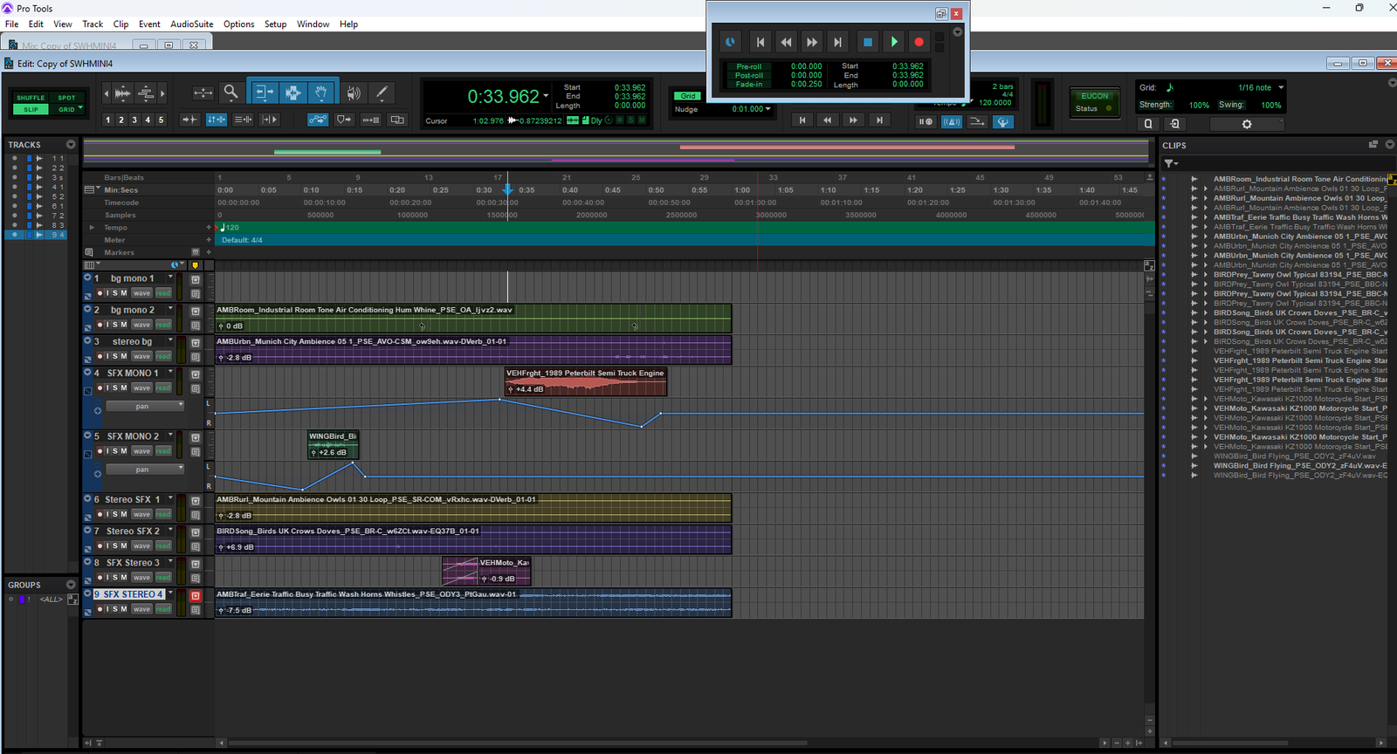The image size is (1397, 754).
Task: Toggle input monitoring on SFX MONO 1
Action: 107,387
